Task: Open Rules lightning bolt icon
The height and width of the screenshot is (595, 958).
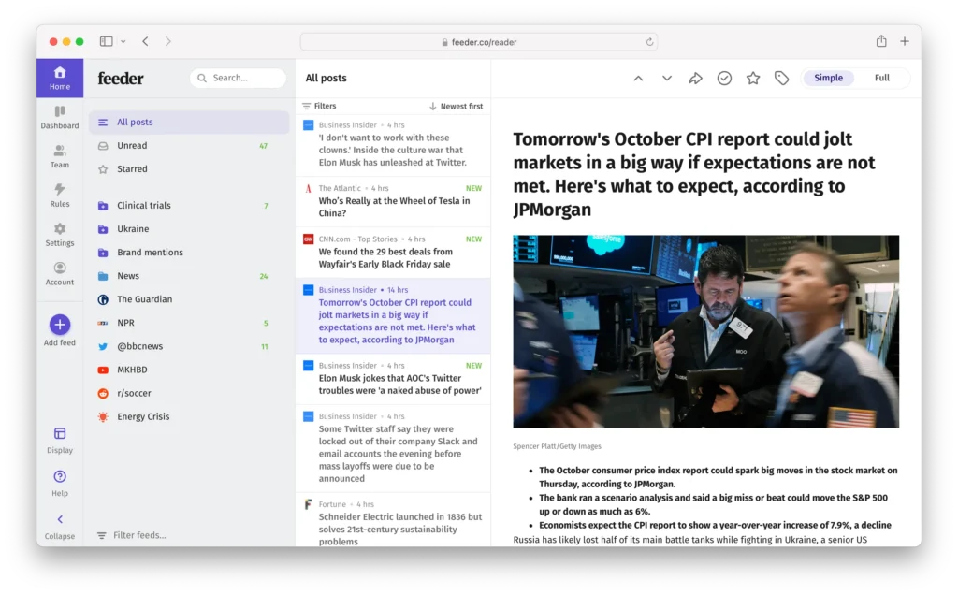Action: point(60,191)
